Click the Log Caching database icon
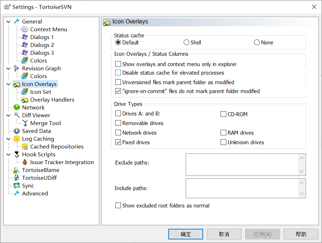This screenshot has height=243, width=322. (x=17, y=139)
